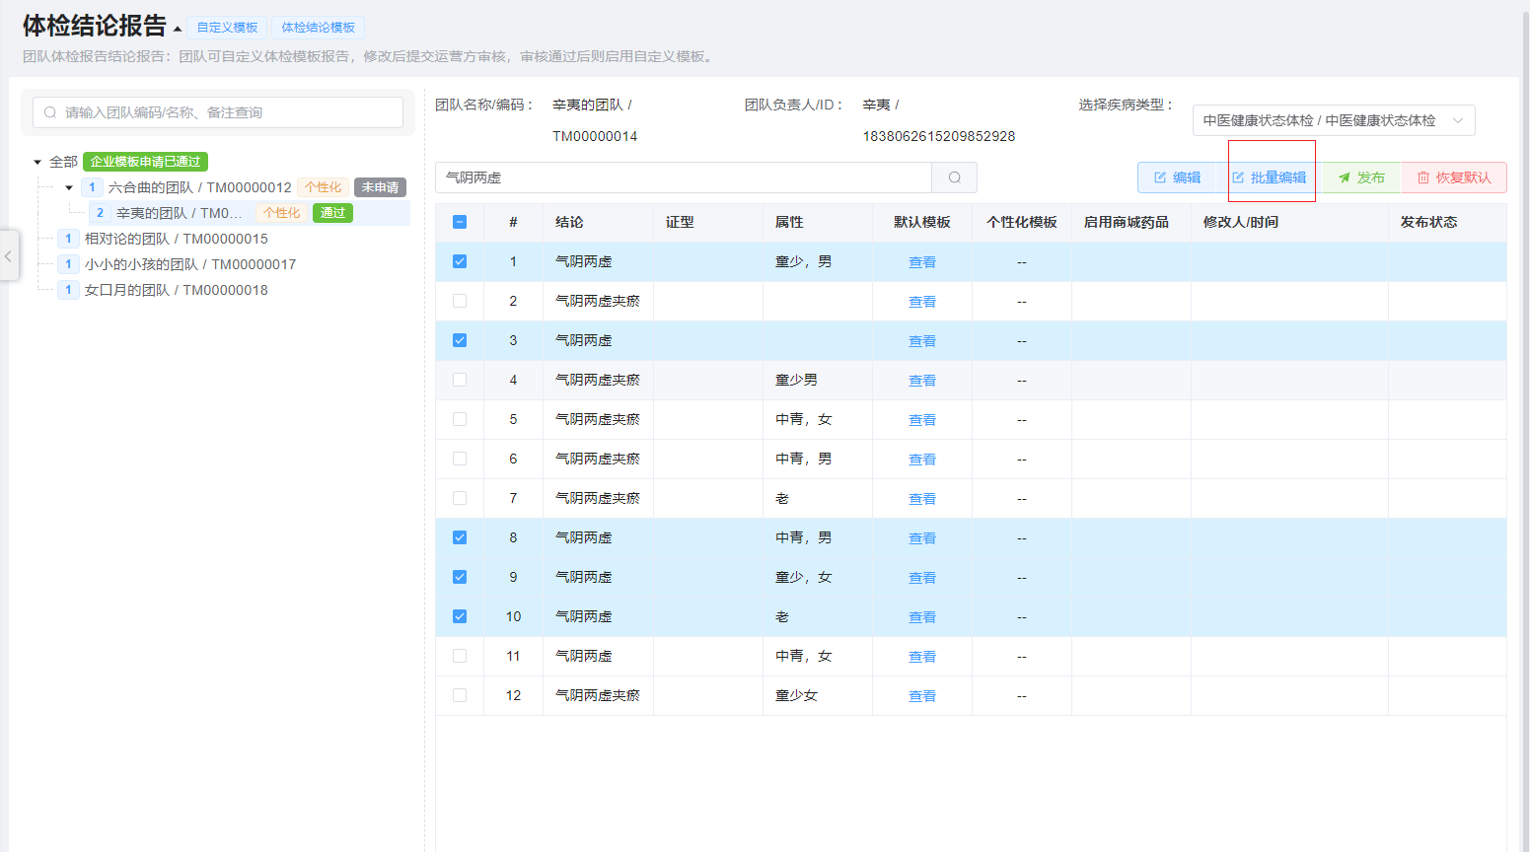This screenshot has height=852, width=1530.
Task: Click the dropdown triangle next to 体检结论报告 title
Action: 178,29
